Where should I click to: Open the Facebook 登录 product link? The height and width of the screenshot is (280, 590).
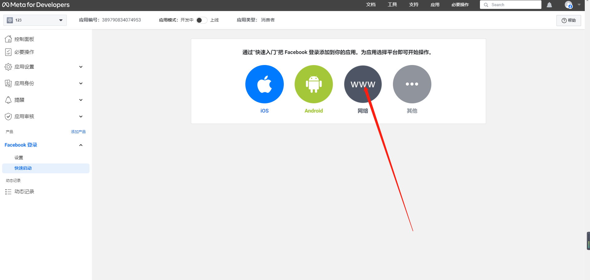coord(21,145)
